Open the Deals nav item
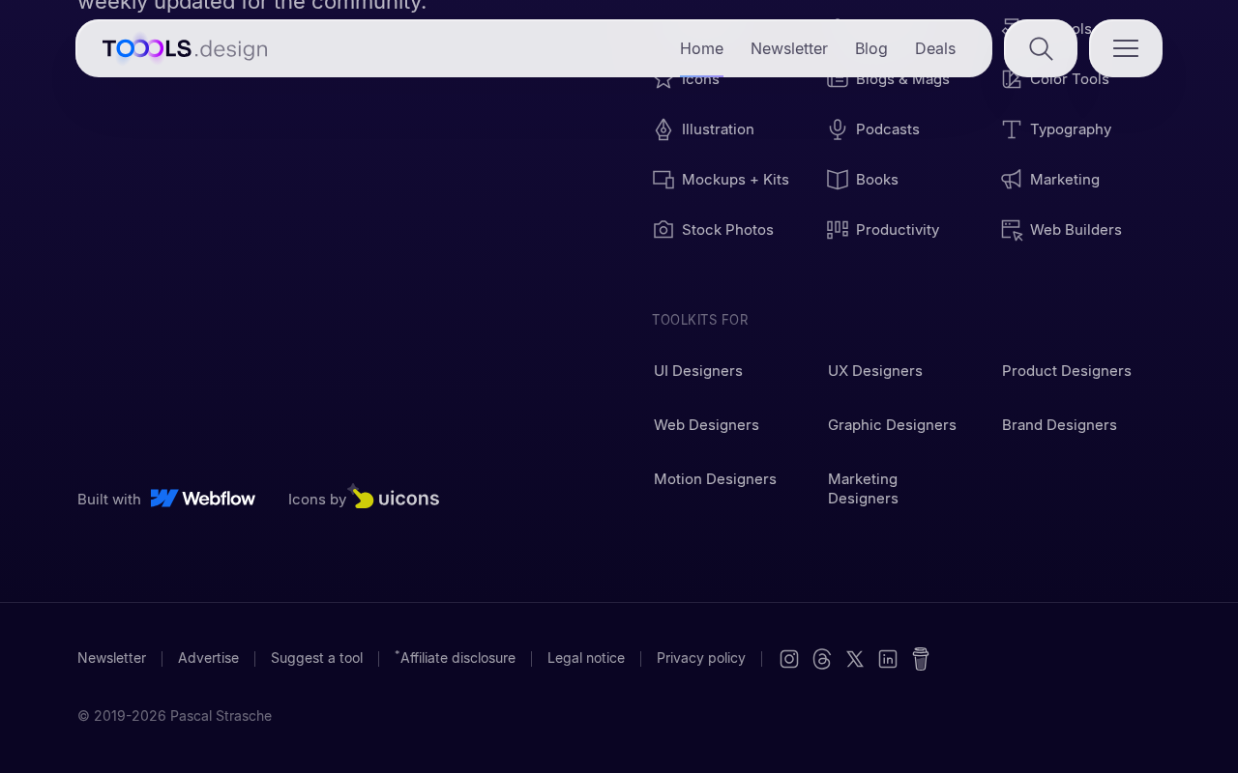1238x773 pixels. coord(935,48)
